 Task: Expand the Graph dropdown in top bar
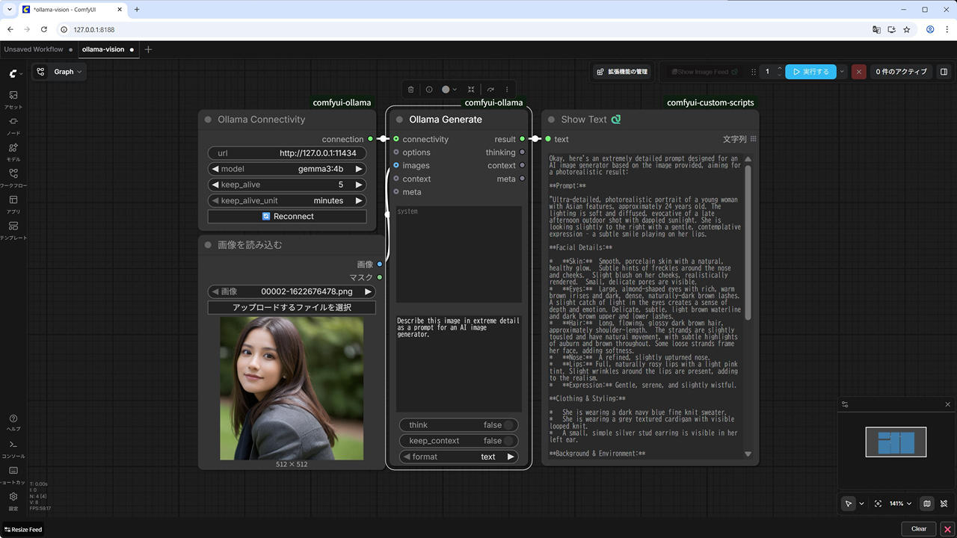click(68, 72)
